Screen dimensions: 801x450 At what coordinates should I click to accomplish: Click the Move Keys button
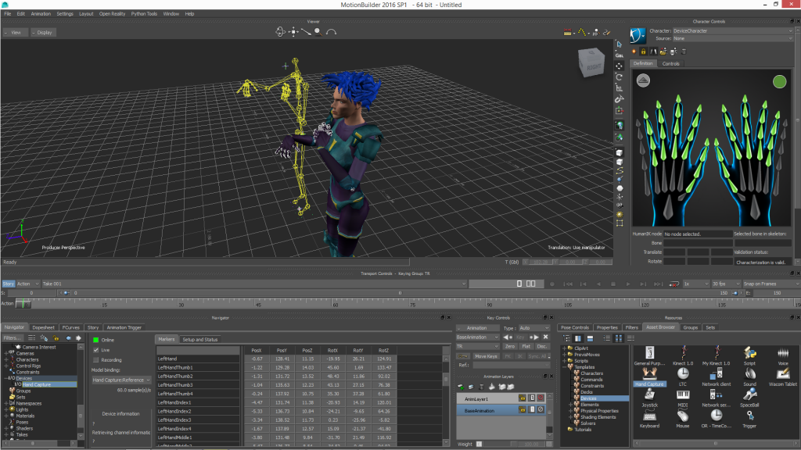(x=487, y=355)
